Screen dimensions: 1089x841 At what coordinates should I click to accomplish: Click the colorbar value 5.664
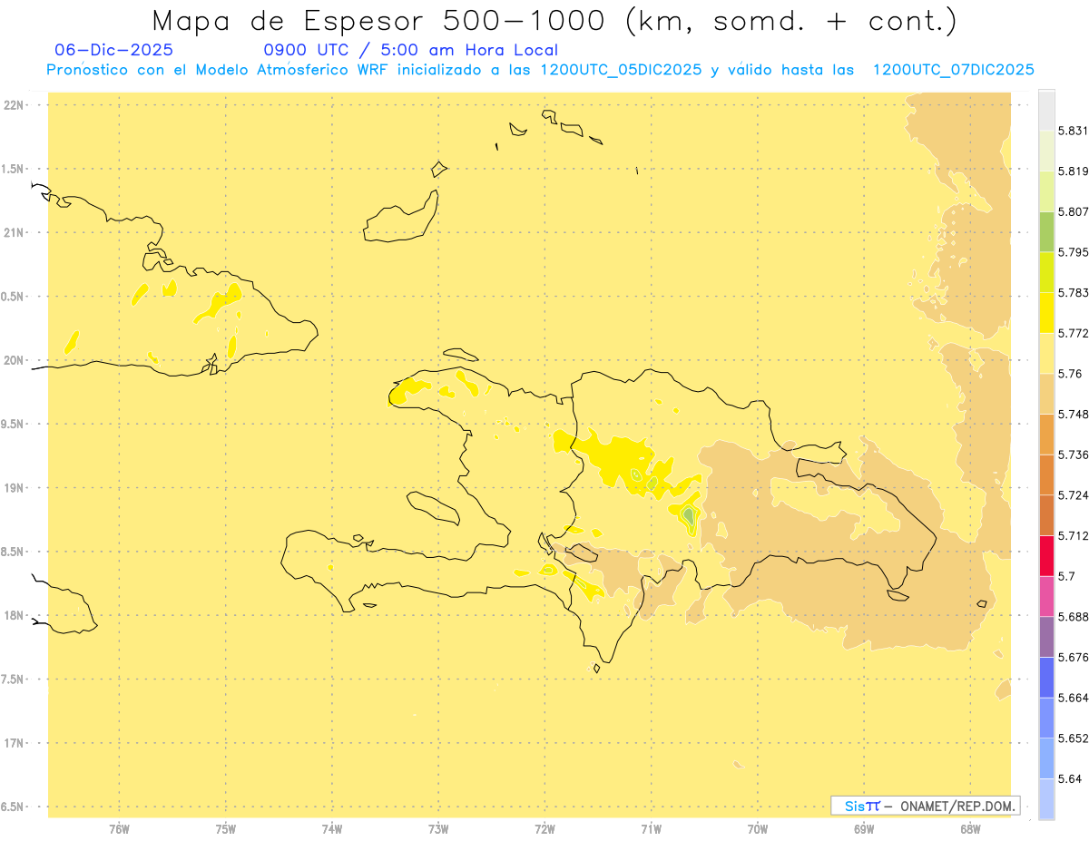(x=1074, y=698)
